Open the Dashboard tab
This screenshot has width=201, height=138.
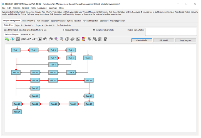point(104,21)
